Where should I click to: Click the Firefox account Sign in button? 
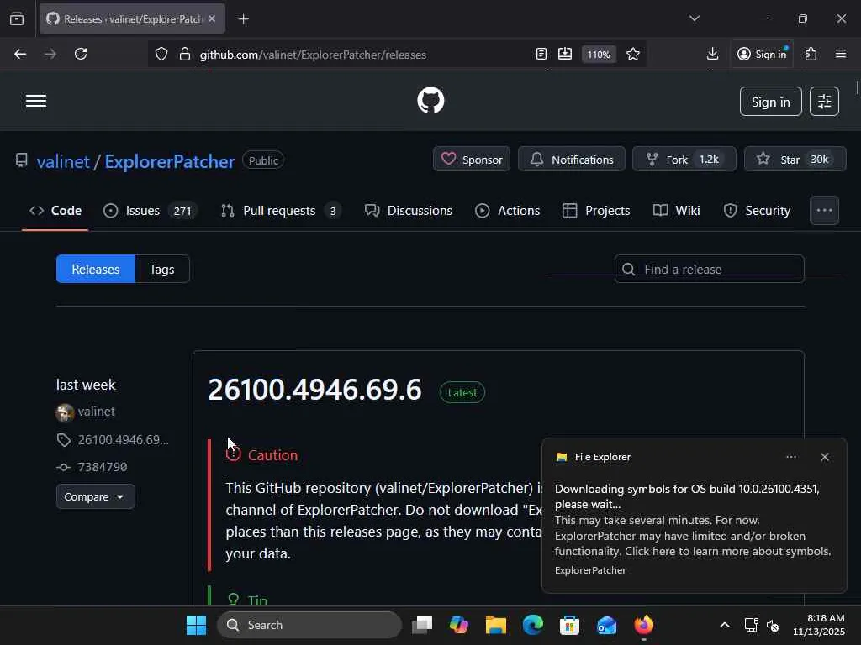click(763, 55)
